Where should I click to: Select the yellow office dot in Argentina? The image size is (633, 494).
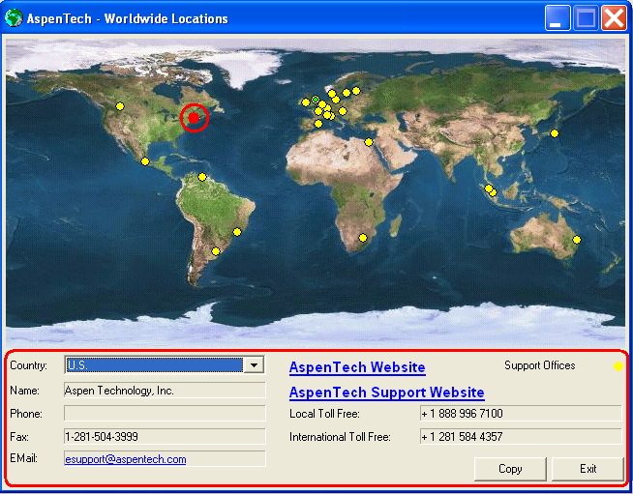pos(216,251)
